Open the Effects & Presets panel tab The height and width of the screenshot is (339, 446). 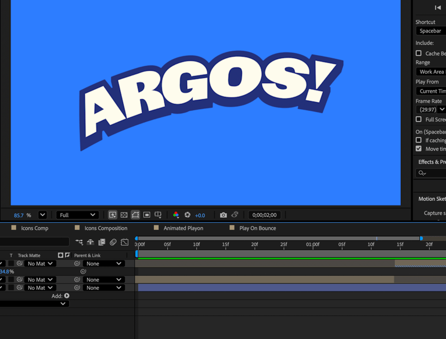point(432,162)
